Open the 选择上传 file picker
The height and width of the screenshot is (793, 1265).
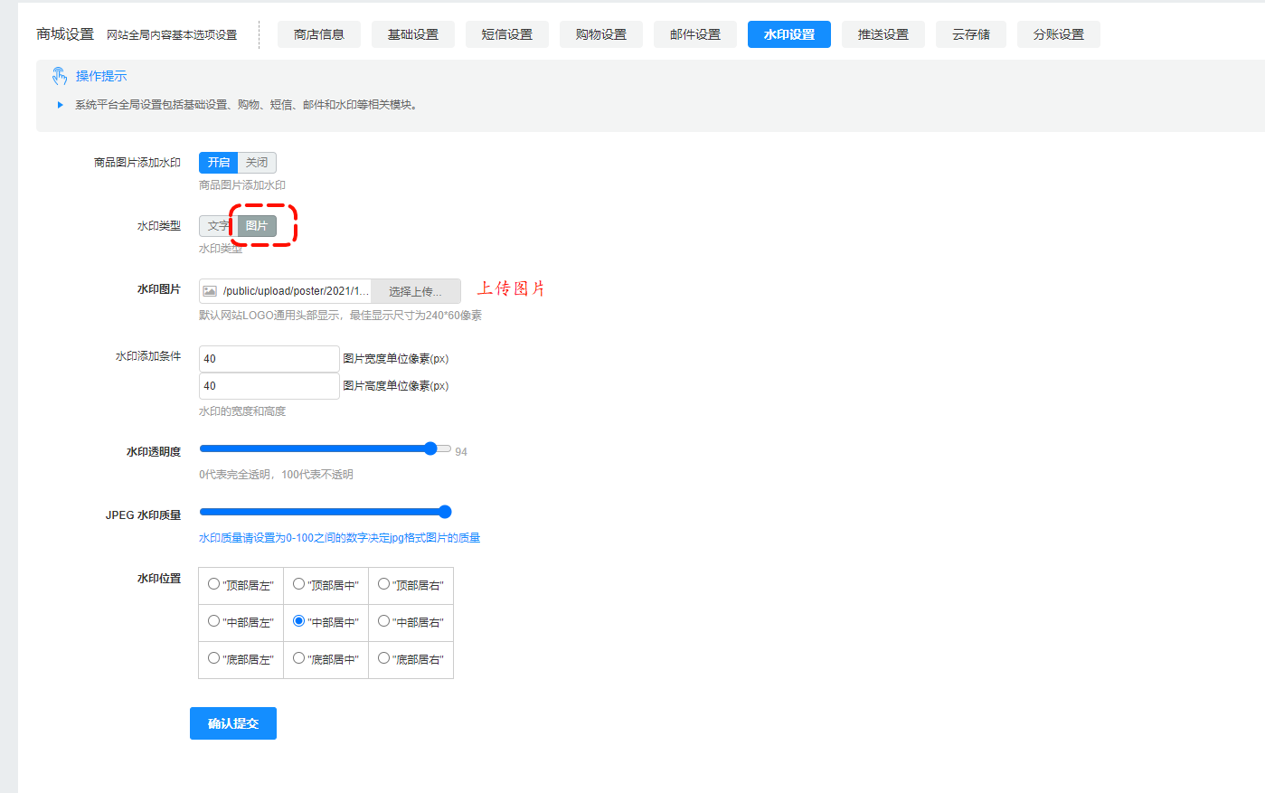(x=416, y=290)
